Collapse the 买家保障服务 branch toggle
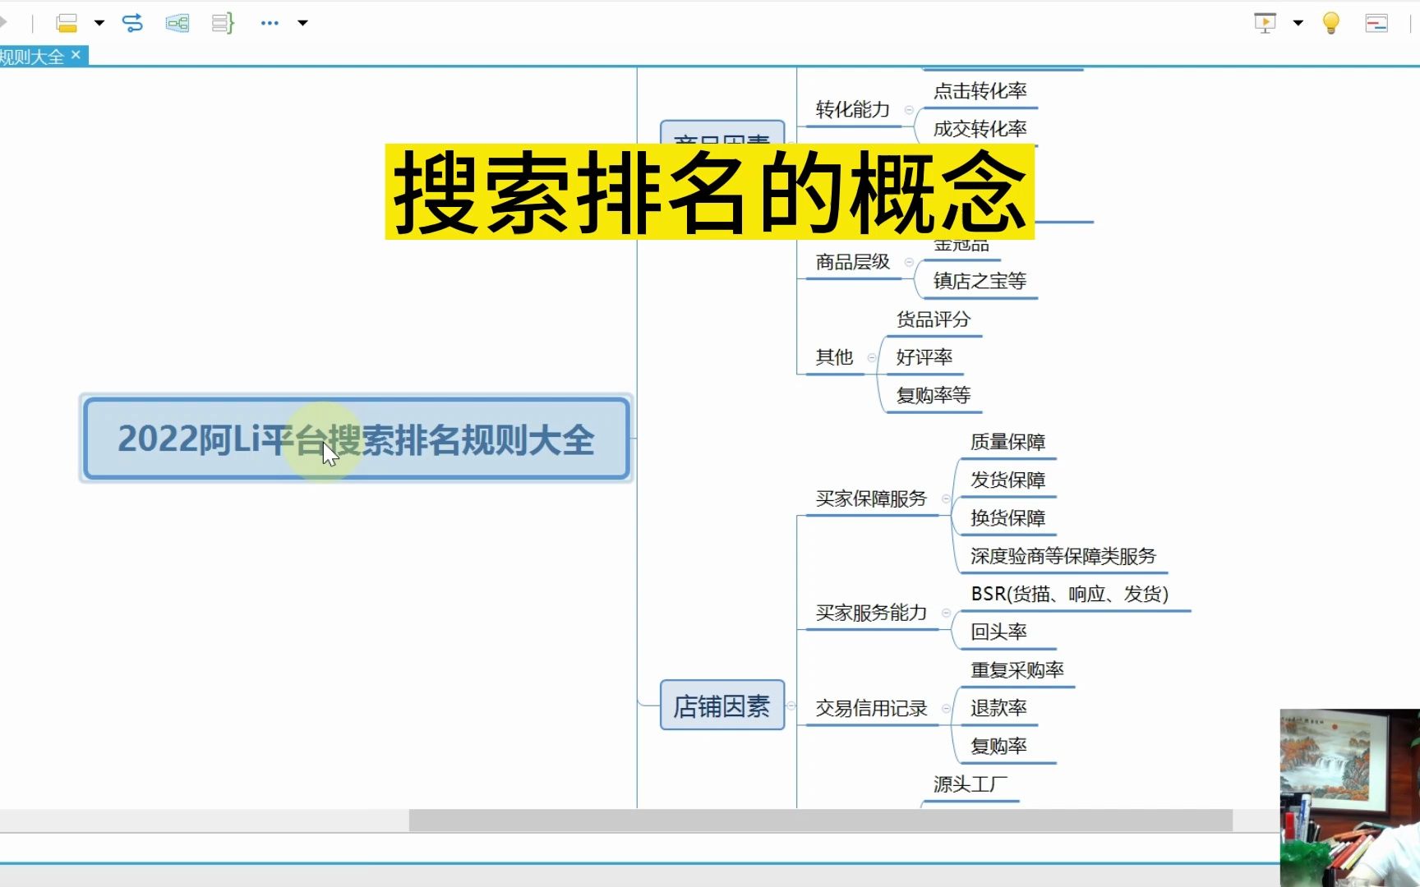1420x887 pixels. point(946,499)
